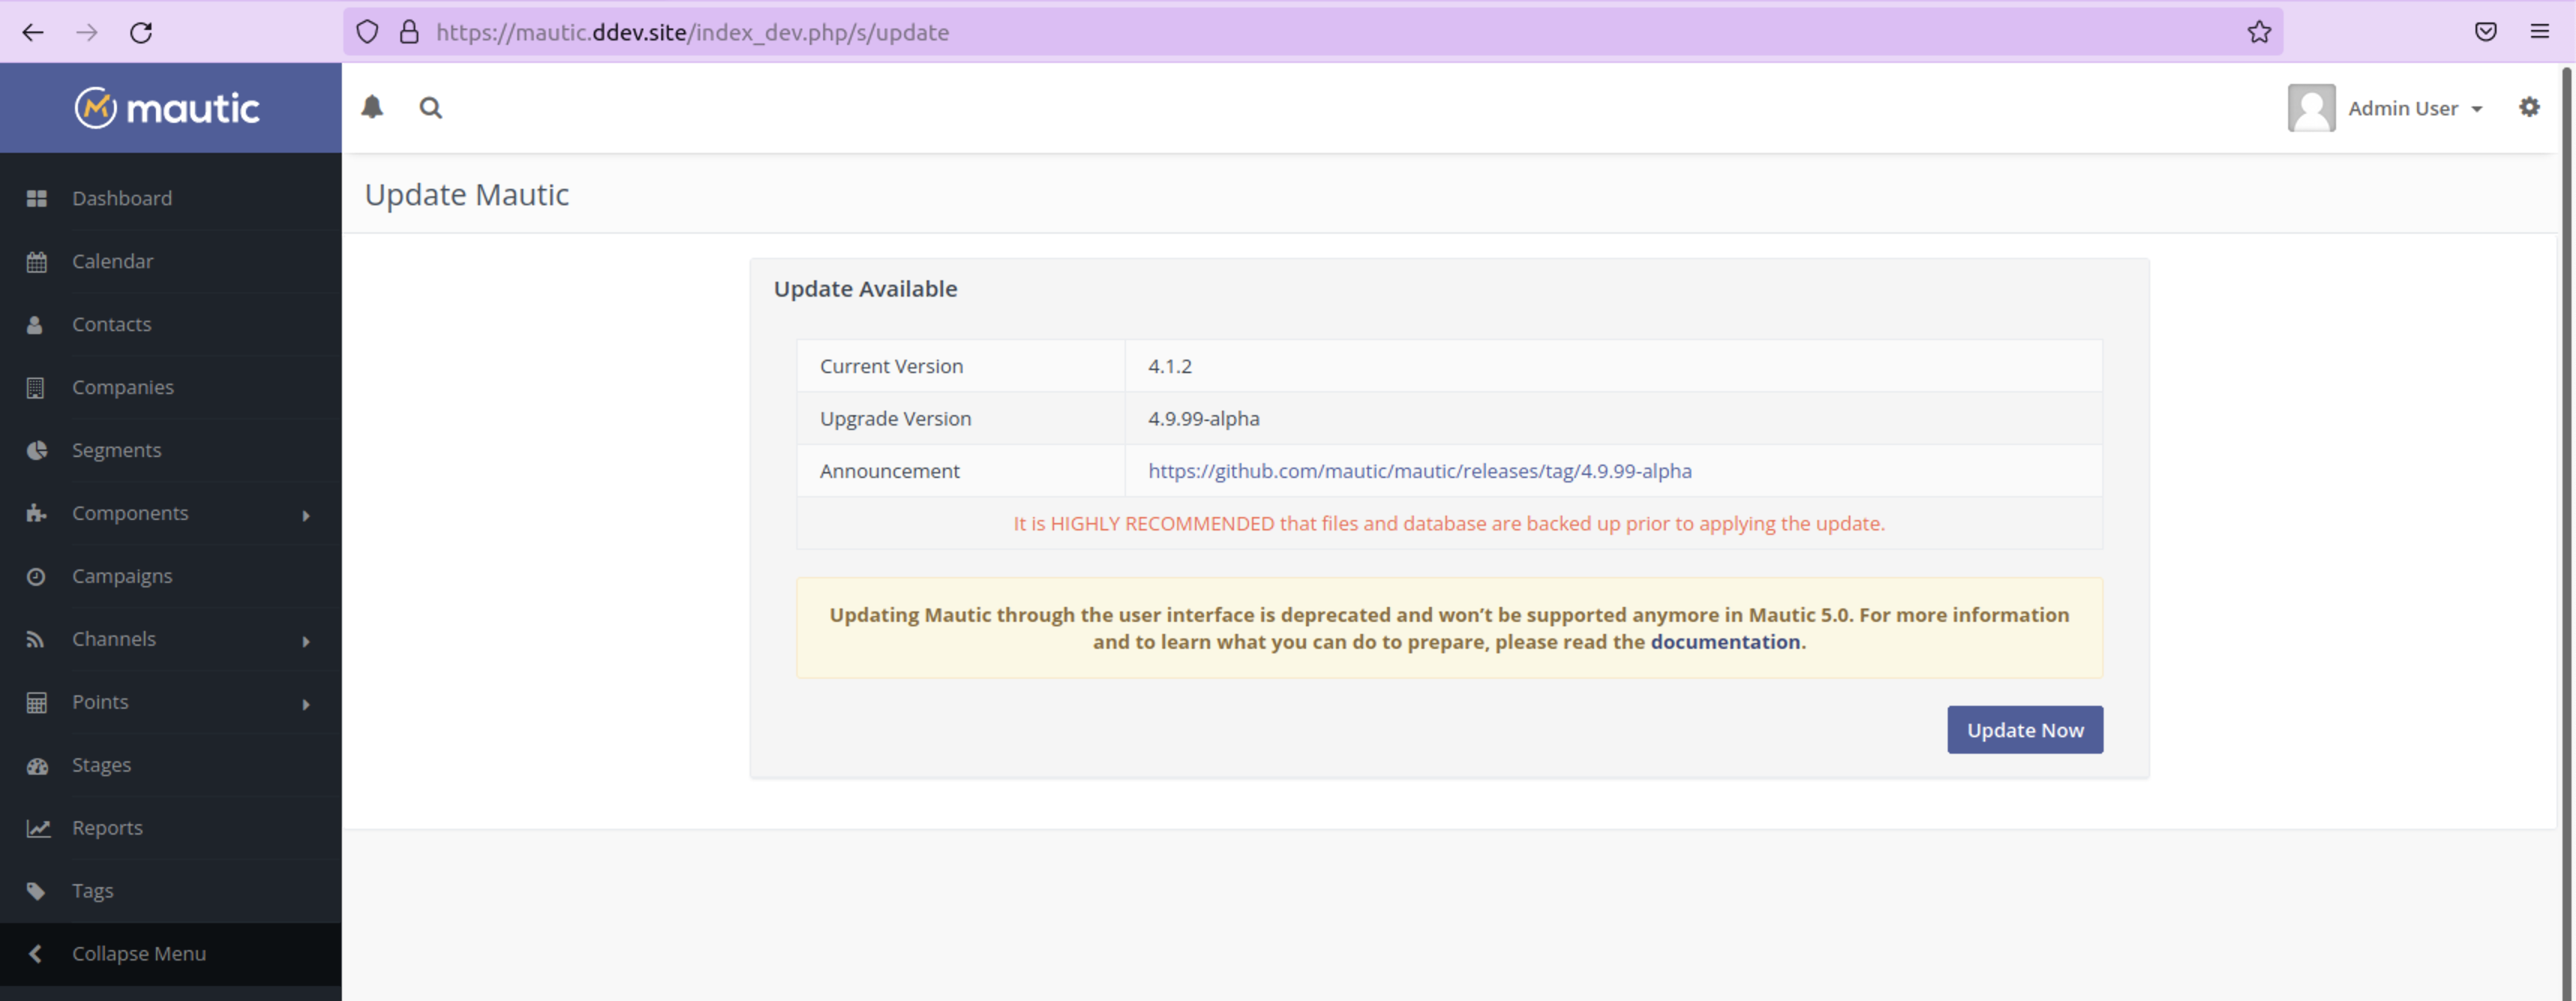Click the tracking protection shield icon

[367, 31]
